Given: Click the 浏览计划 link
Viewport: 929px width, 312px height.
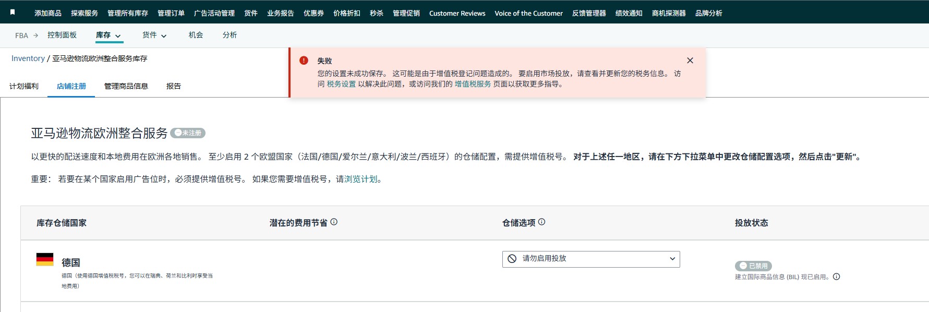Looking at the screenshot, I should point(360,179).
